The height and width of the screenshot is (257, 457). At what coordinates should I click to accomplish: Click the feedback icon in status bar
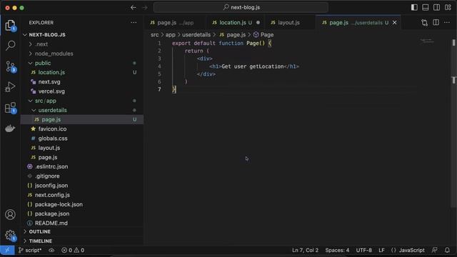pos(435,250)
